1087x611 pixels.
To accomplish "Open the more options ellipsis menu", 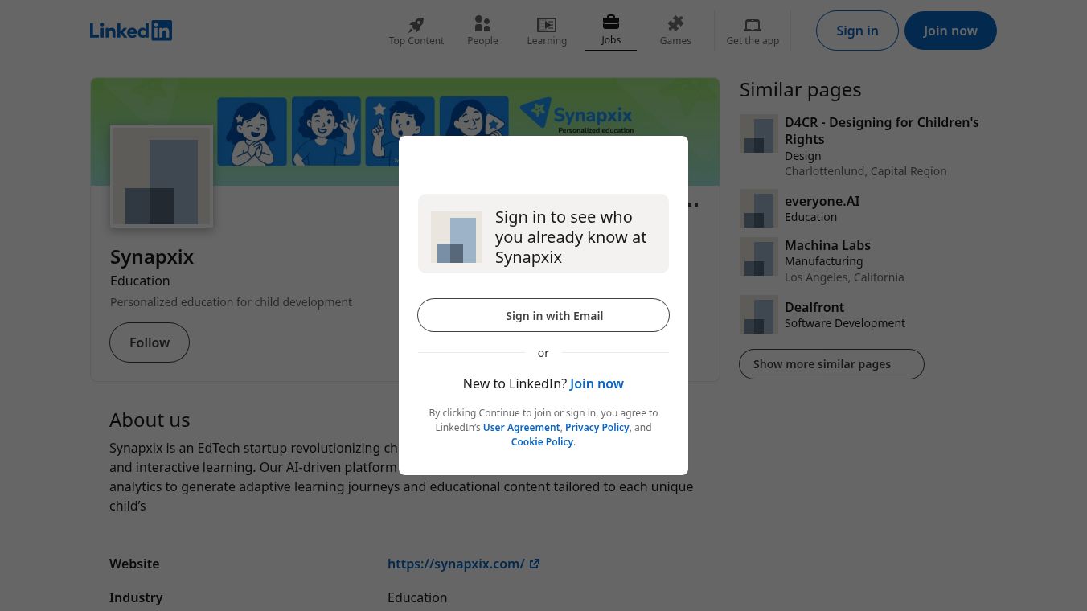I will tap(692, 205).
